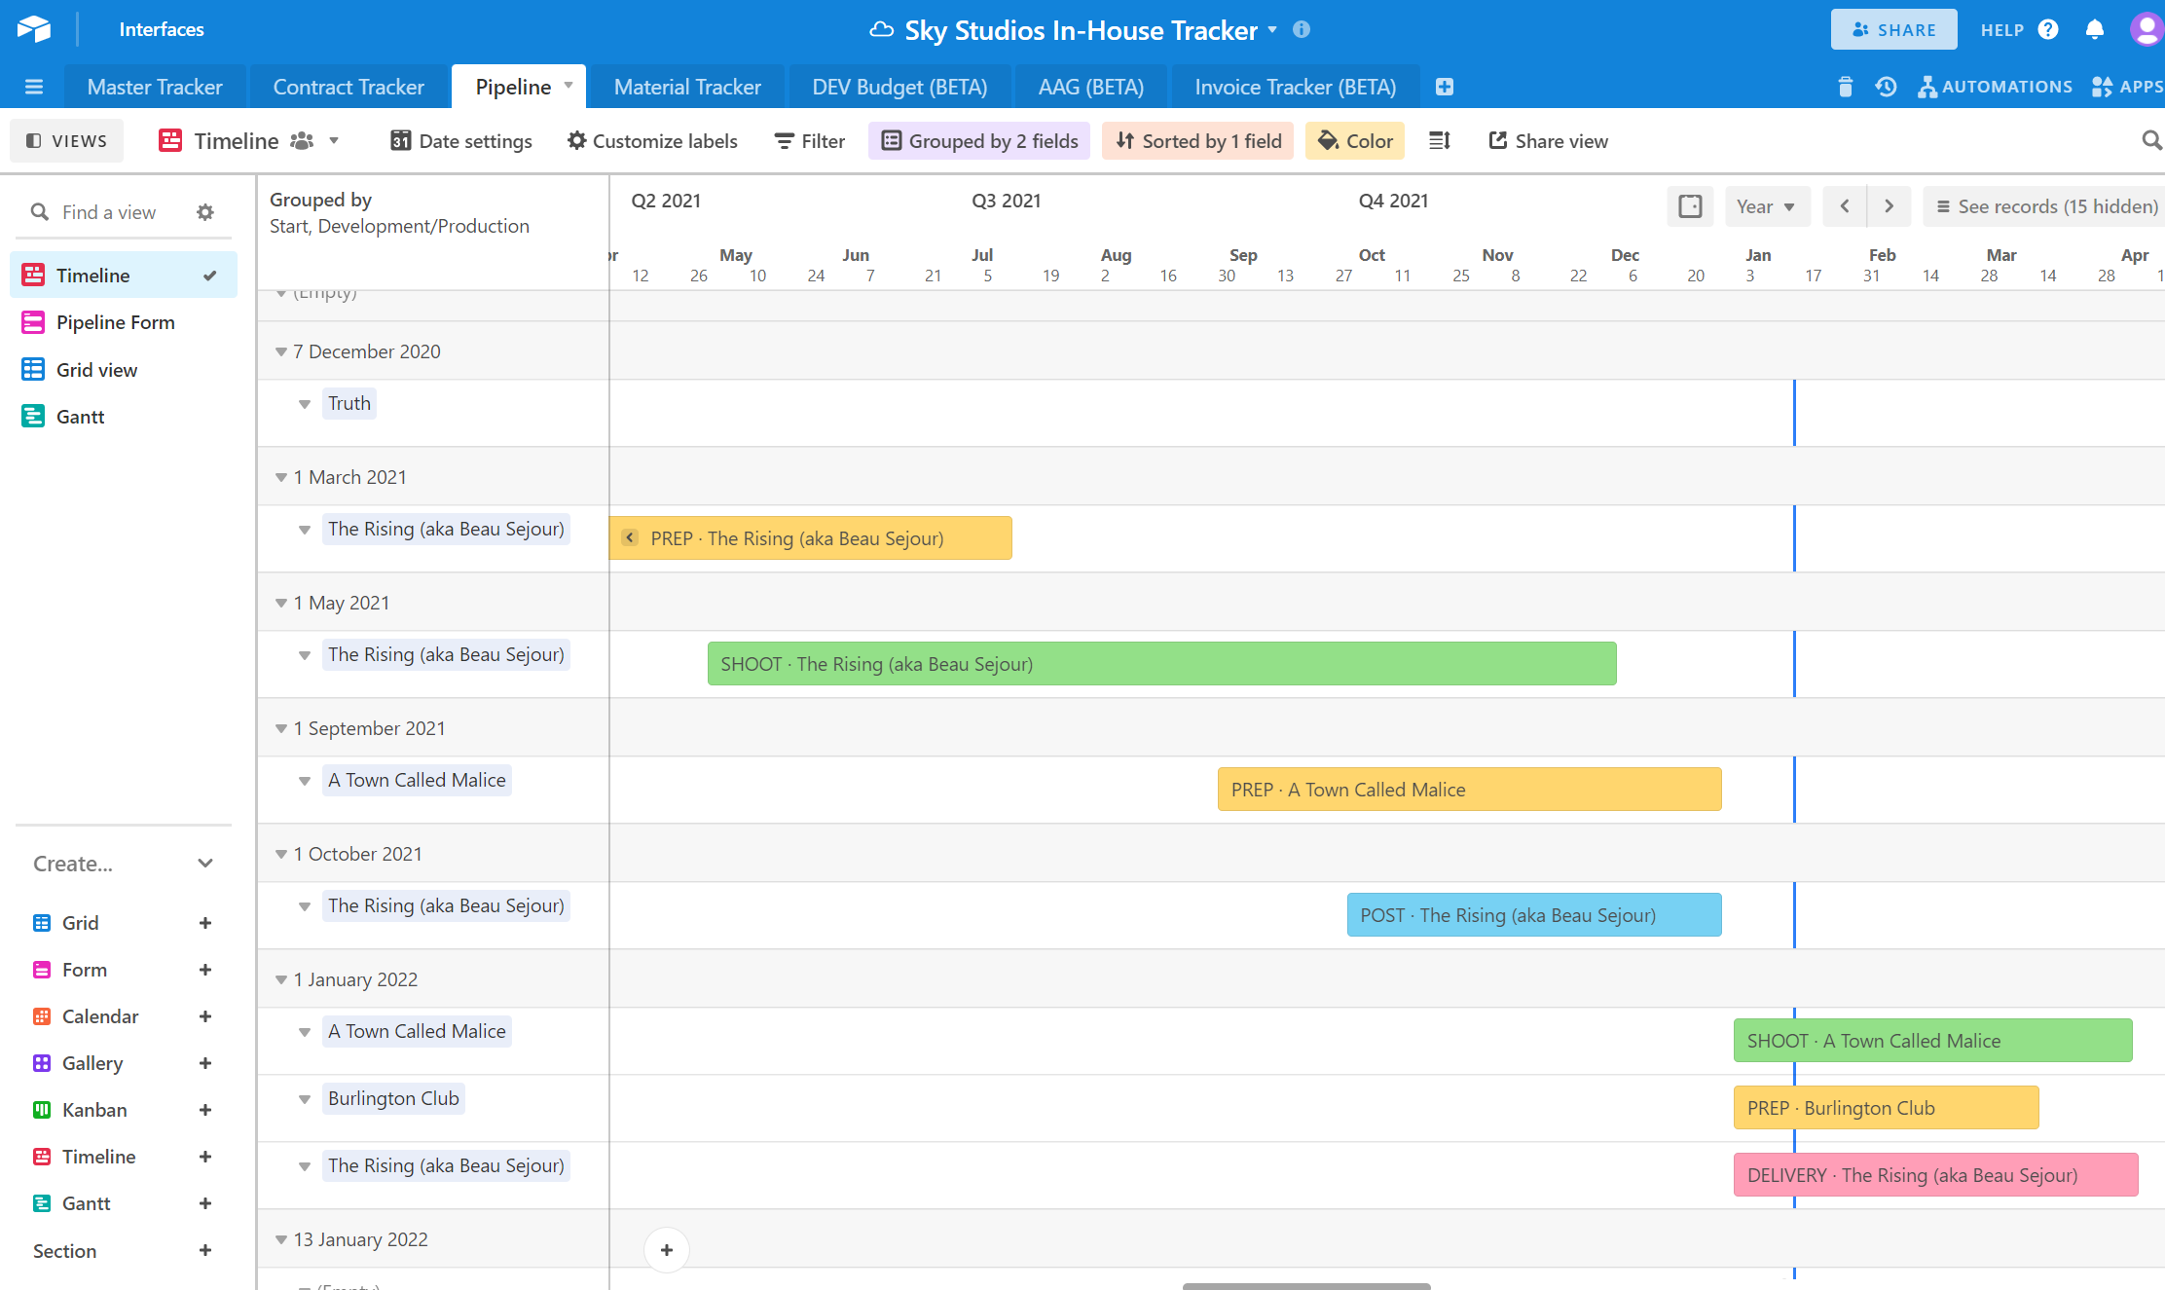Collapse the 1 October 2021 group
The height and width of the screenshot is (1290, 2165).
tap(281, 854)
